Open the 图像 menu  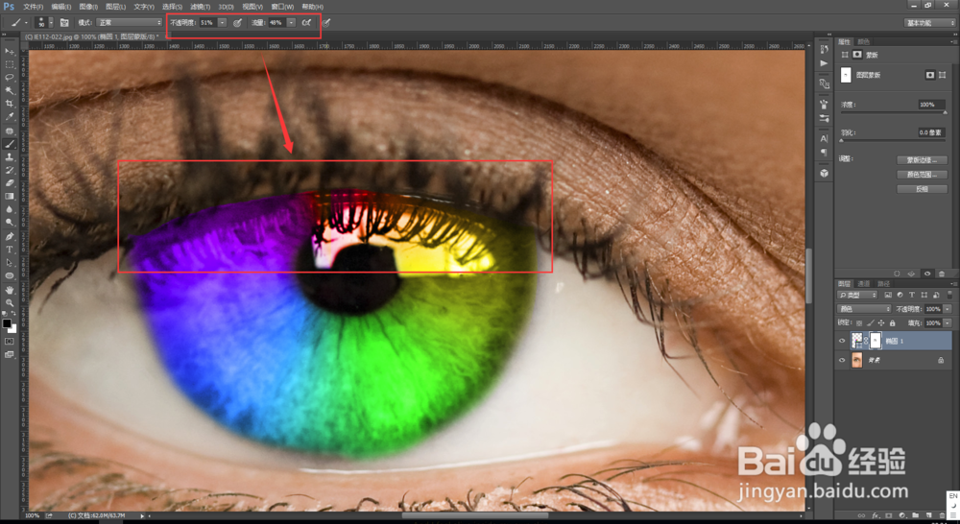(88, 7)
